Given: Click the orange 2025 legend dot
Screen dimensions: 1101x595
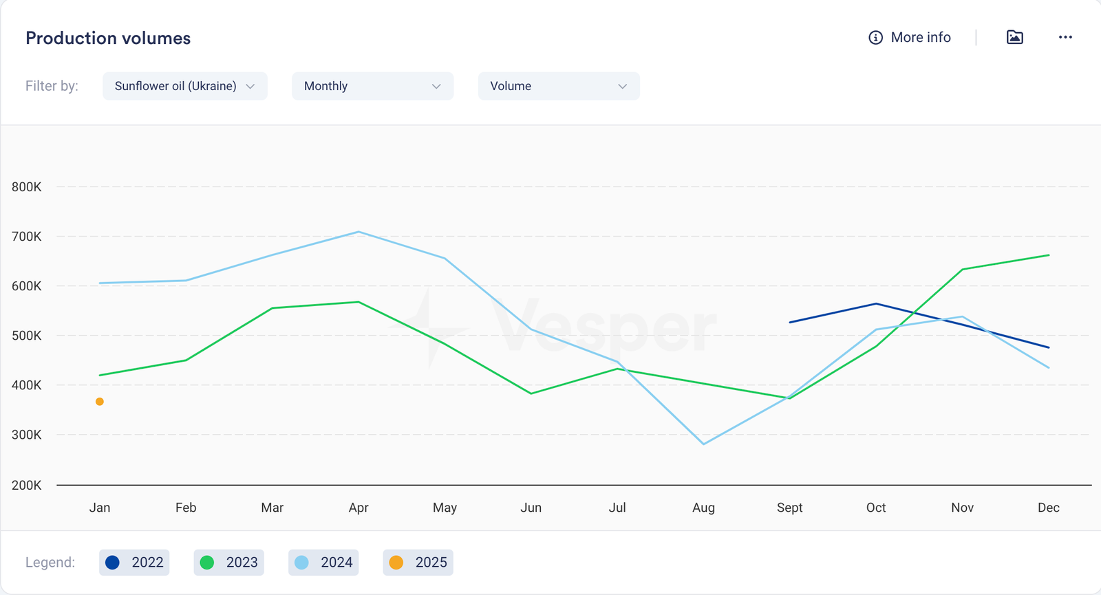Looking at the screenshot, I should [x=396, y=563].
